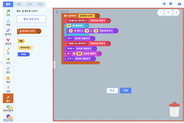
Task: Switch to the 모양 tab
Action: coord(19,4)
